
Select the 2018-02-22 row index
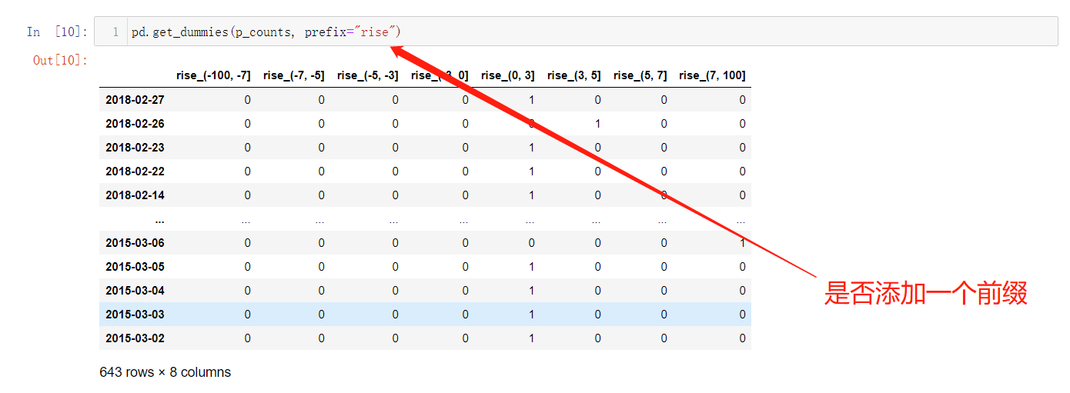(x=135, y=172)
